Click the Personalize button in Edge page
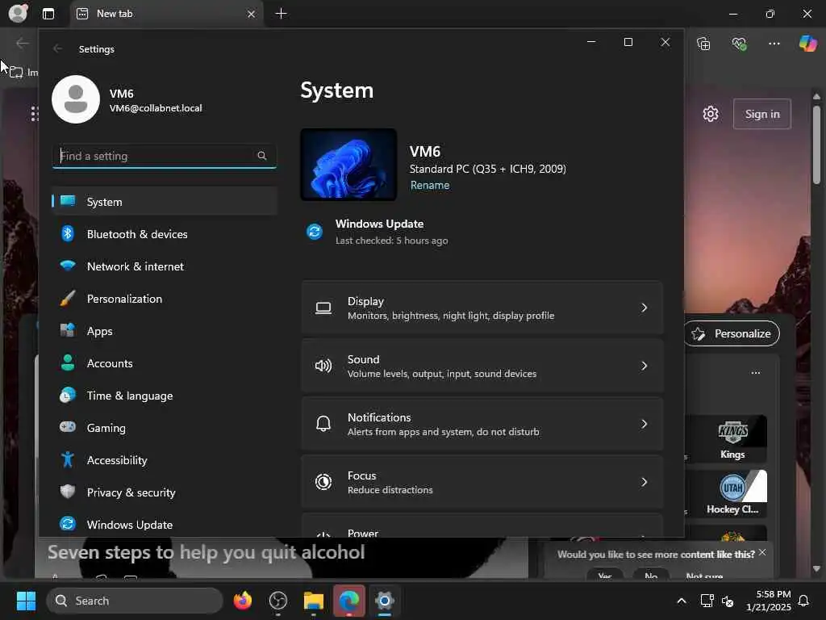Screen dimensions: 826x620 [x=732, y=333]
